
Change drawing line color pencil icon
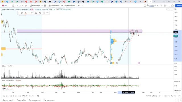pos(26,13)
